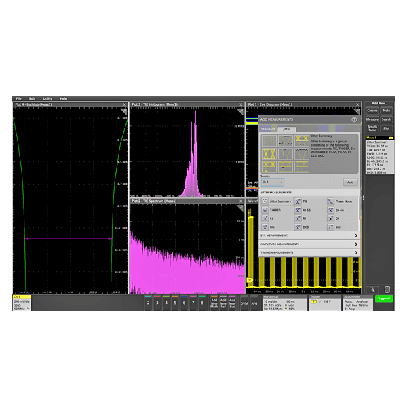407x407 pixels.
Task: Select the SRJ measurement icon
Action: pyautogui.click(x=330, y=227)
